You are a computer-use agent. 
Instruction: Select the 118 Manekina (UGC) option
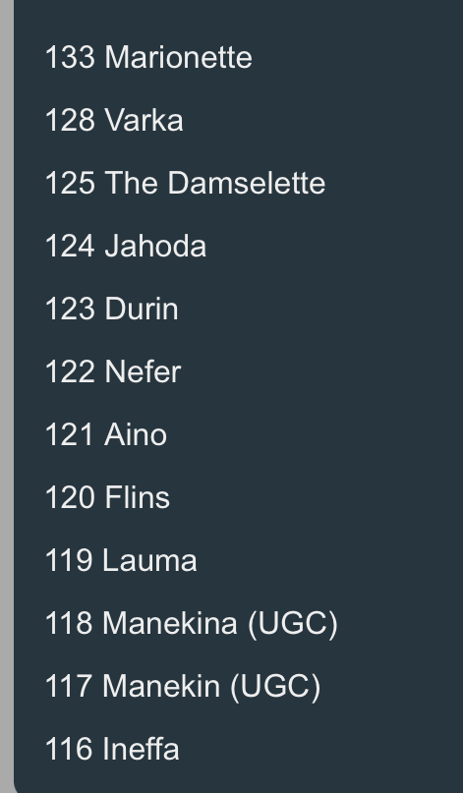(239, 623)
